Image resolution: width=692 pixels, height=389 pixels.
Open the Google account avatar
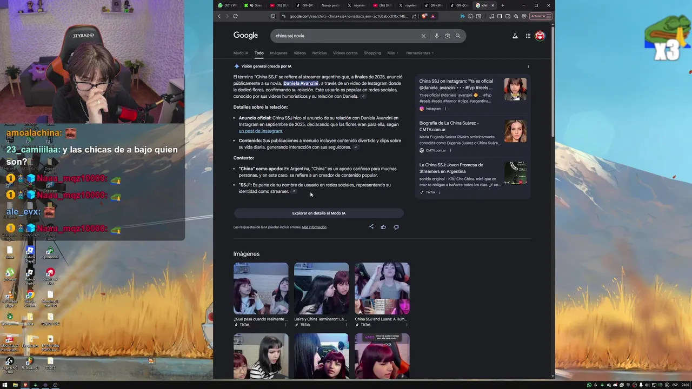click(x=540, y=36)
